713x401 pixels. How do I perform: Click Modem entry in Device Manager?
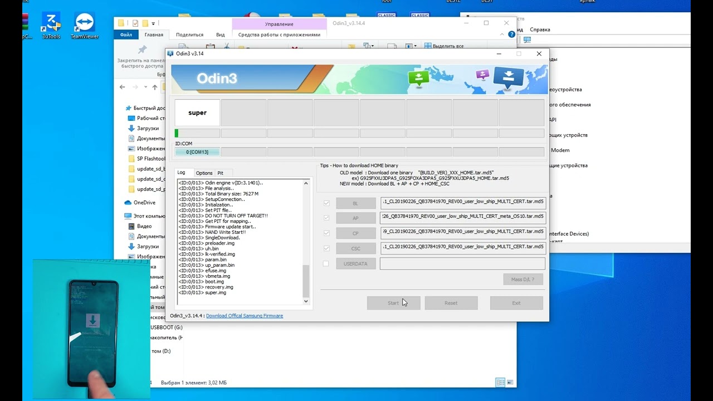pos(560,150)
